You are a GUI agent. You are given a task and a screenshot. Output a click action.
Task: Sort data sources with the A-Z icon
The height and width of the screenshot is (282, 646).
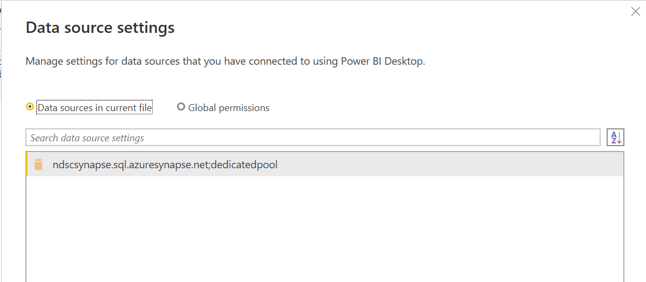tap(616, 137)
